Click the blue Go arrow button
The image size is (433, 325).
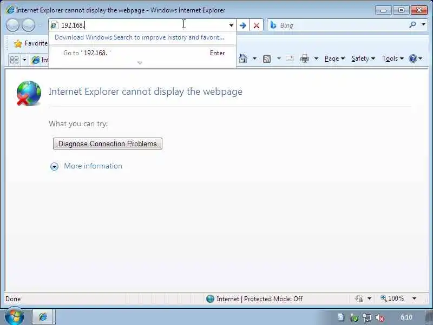click(242, 25)
